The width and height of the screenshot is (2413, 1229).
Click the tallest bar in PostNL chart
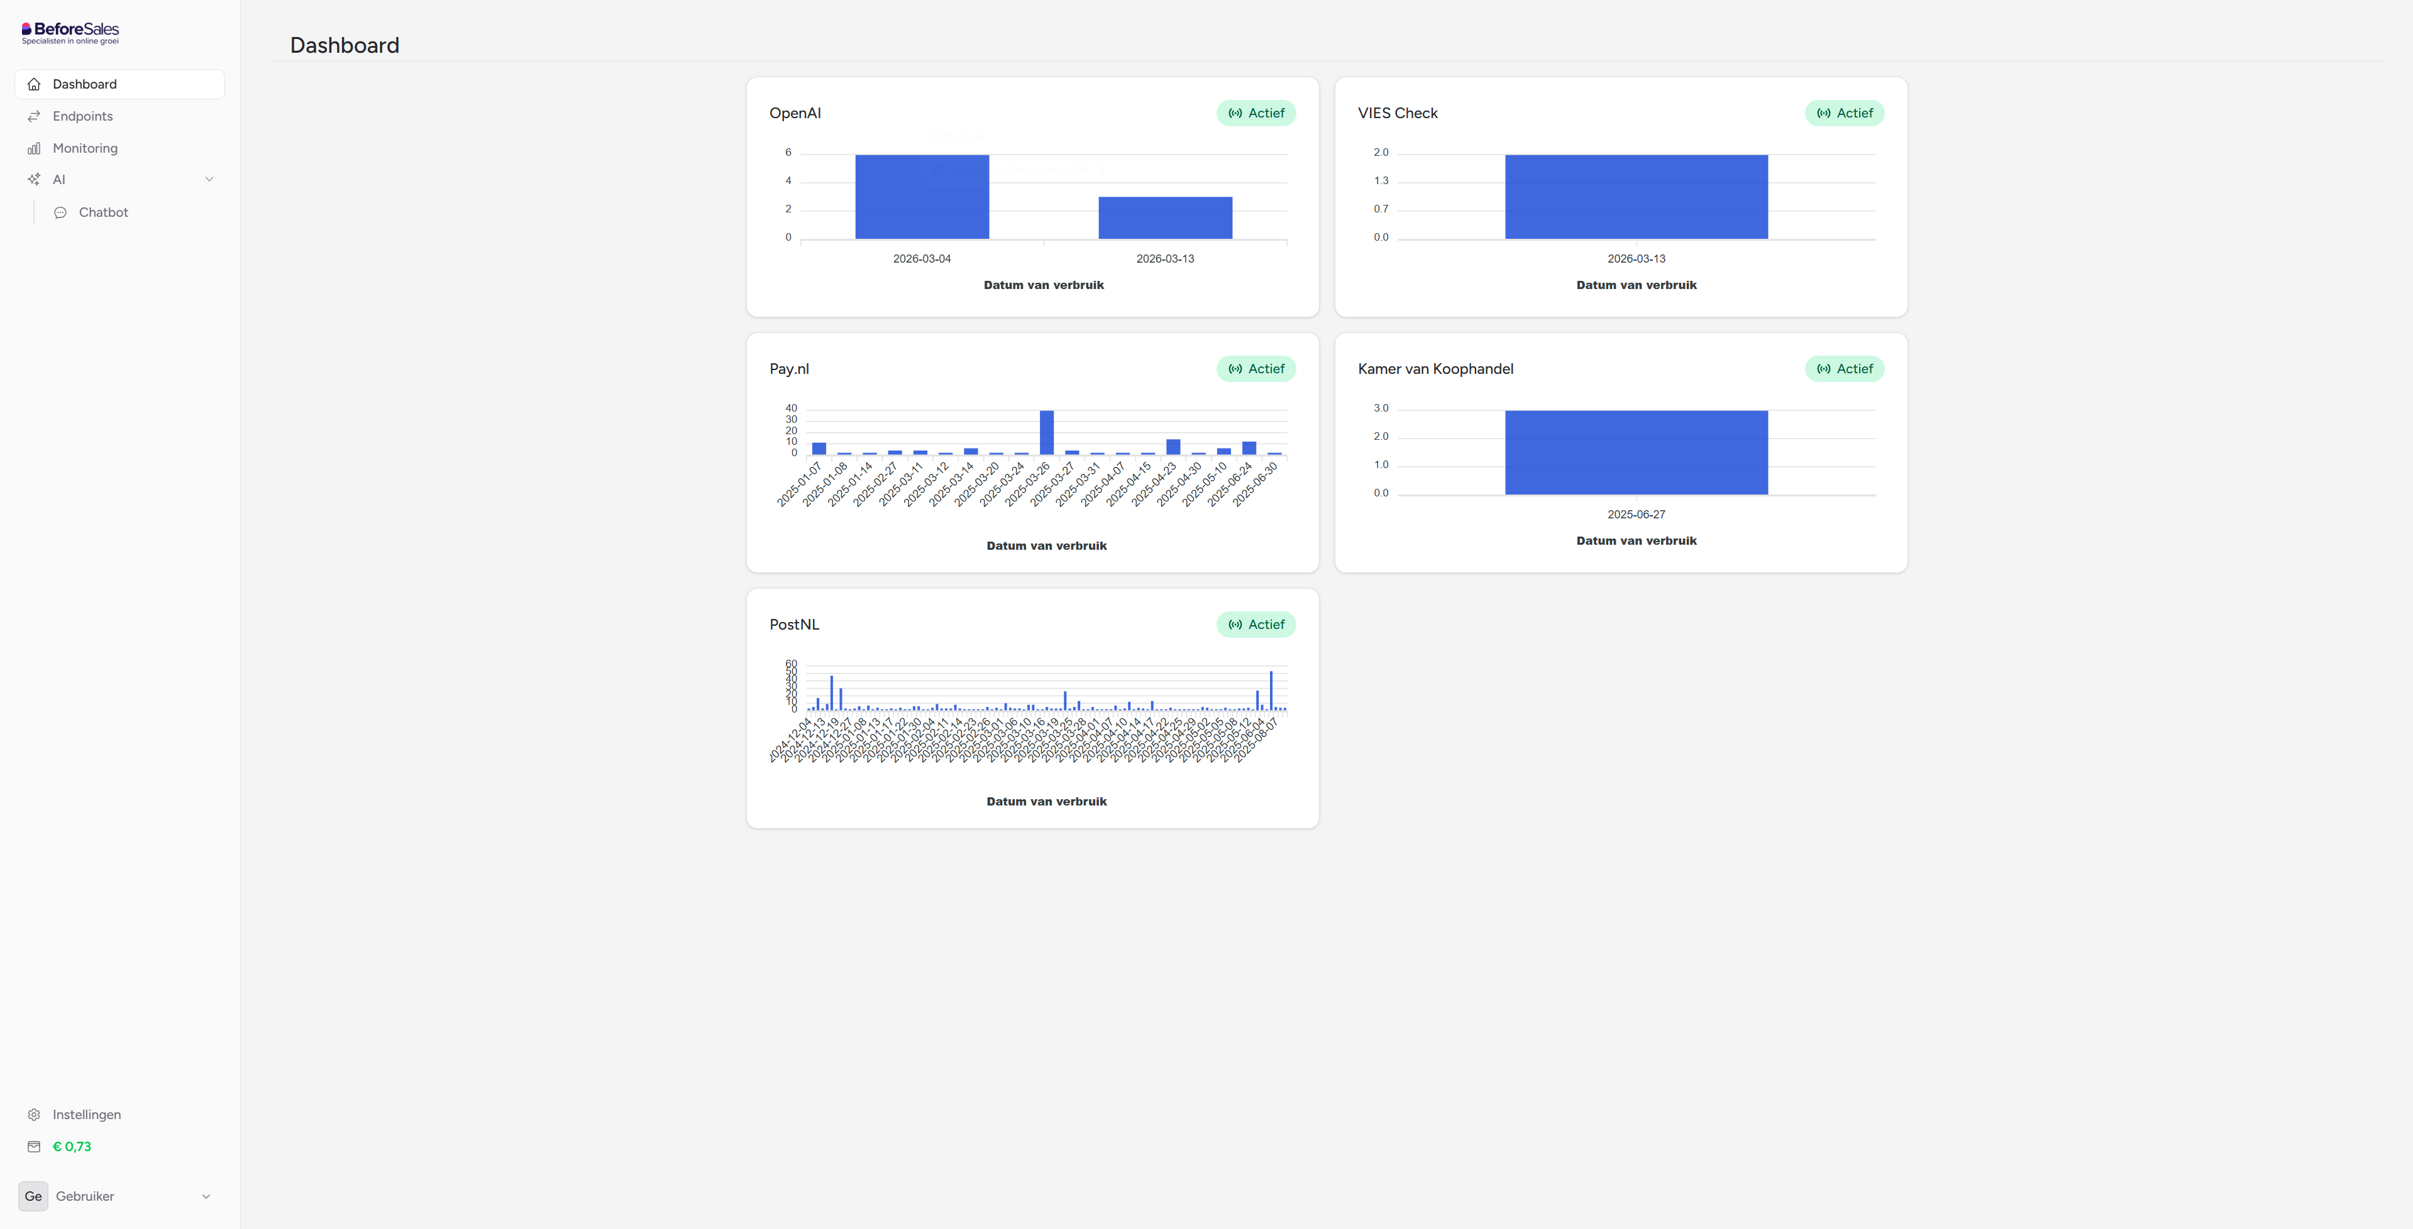[1271, 691]
